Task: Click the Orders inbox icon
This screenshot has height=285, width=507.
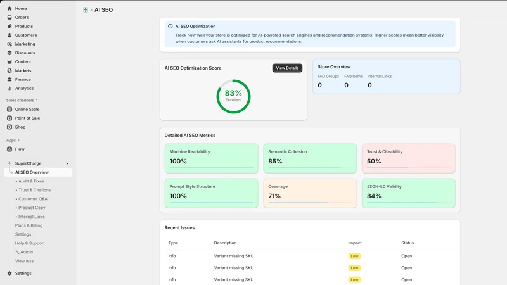Action: point(10,18)
